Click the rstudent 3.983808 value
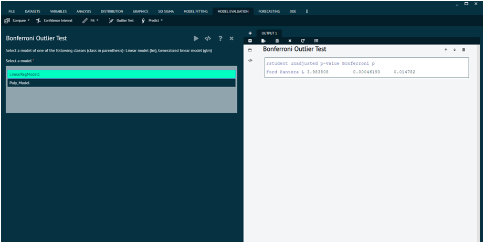The height and width of the screenshot is (243, 484). tap(318, 72)
